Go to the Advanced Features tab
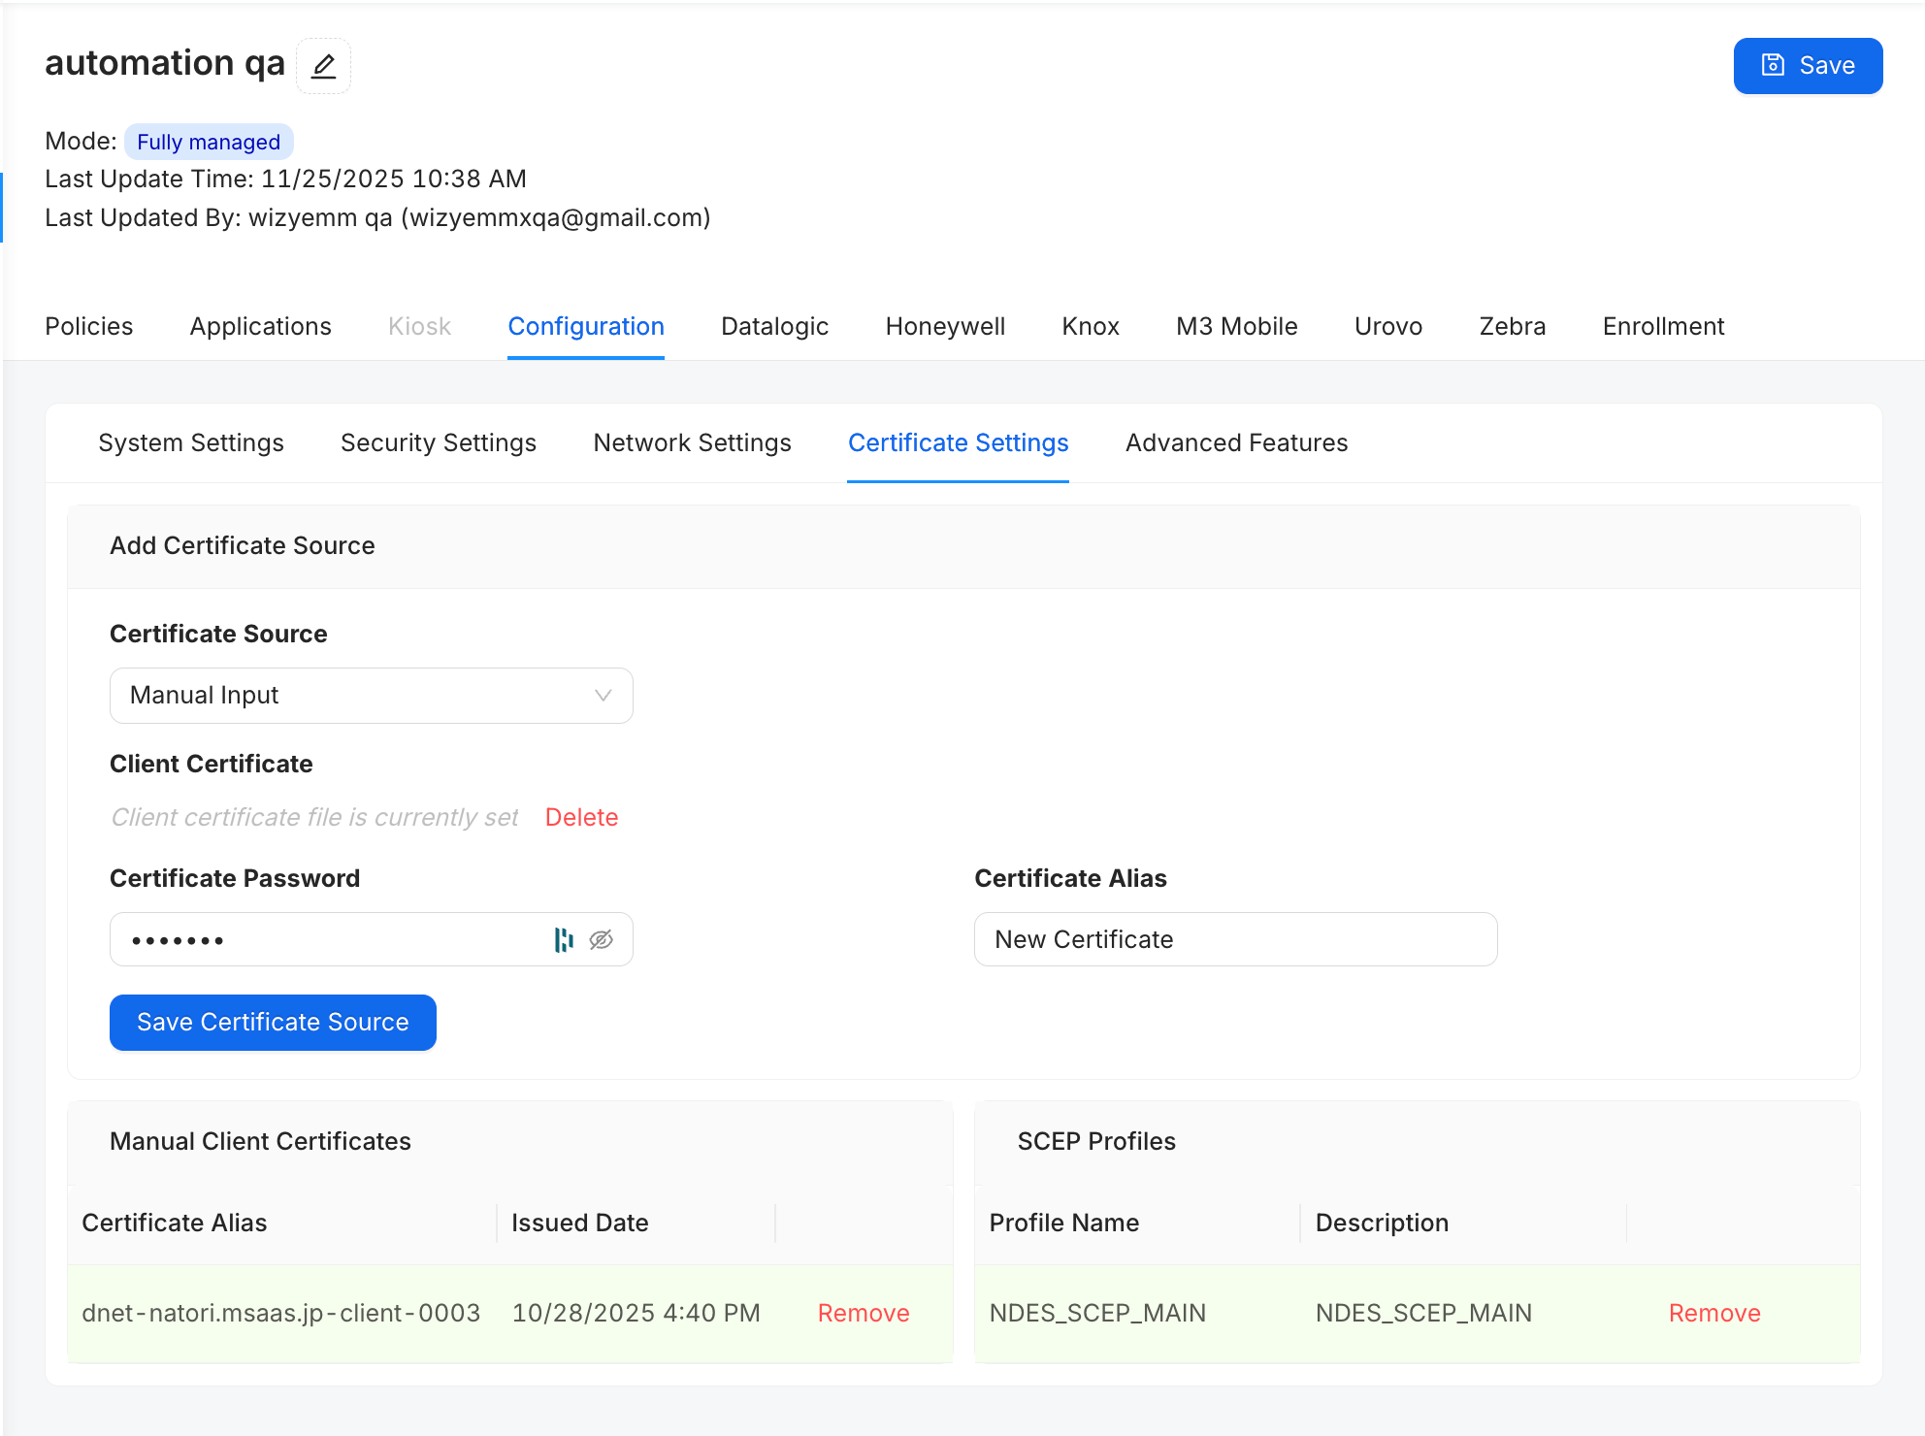 point(1236,443)
